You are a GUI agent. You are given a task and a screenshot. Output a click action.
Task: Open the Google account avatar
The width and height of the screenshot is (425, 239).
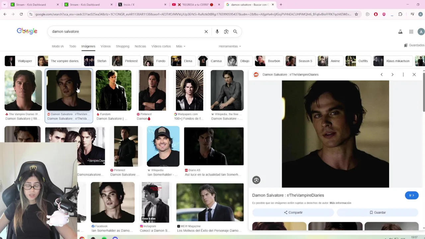[421, 32]
